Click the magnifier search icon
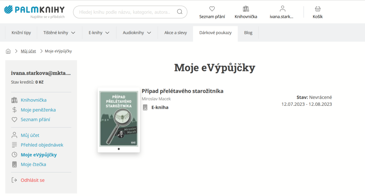Viewport: 365px width, 196px height. pos(180,12)
